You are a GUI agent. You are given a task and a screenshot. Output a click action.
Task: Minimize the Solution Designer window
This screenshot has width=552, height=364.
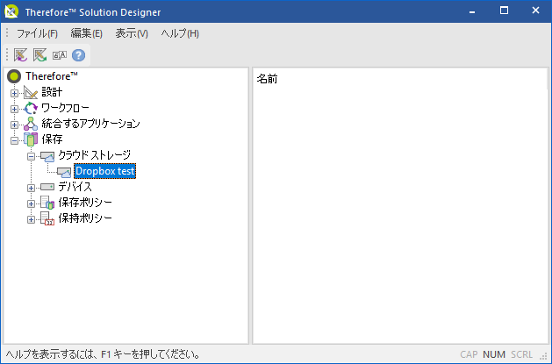[472, 11]
